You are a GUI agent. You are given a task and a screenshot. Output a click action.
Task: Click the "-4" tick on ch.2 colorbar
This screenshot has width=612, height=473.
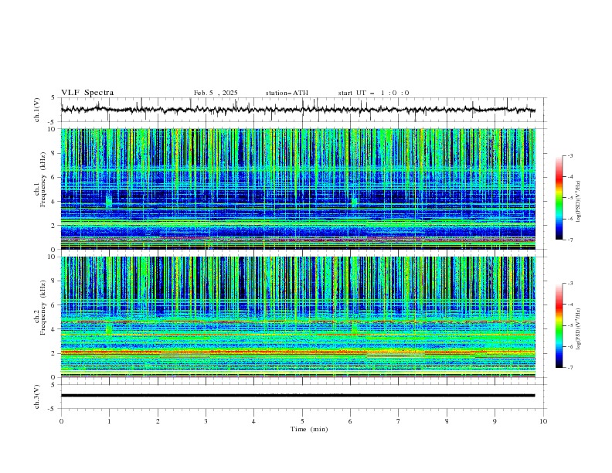click(x=569, y=305)
